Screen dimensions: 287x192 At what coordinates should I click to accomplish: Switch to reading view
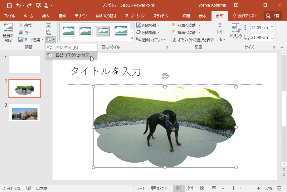pos(202,188)
